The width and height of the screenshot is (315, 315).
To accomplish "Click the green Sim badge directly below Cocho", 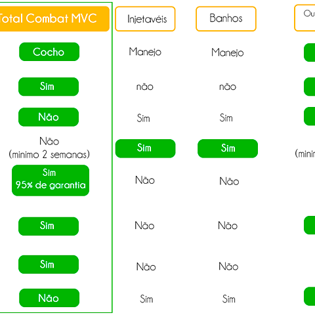I will [x=49, y=87].
